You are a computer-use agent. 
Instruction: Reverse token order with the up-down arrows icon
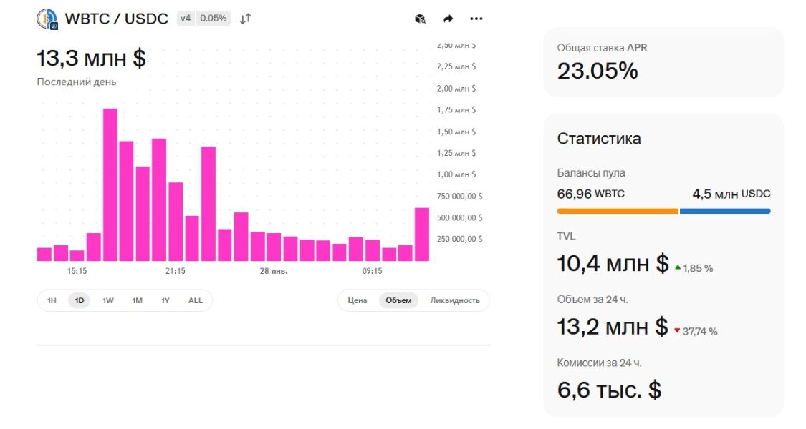pyautogui.click(x=245, y=19)
